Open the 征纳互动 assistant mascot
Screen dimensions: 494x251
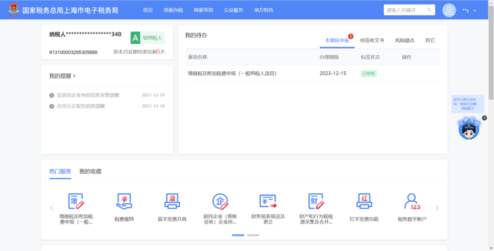click(469, 128)
